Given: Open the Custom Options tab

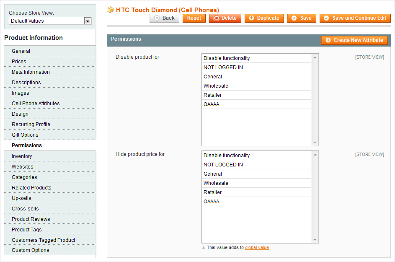Looking at the screenshot, I should [x=50, y=250].
